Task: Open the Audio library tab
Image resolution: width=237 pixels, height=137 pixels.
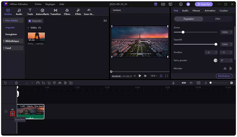Action: [x=19, y=12]
